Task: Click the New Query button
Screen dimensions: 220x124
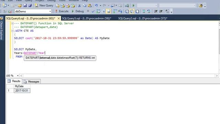Action: tap(44, 6)
